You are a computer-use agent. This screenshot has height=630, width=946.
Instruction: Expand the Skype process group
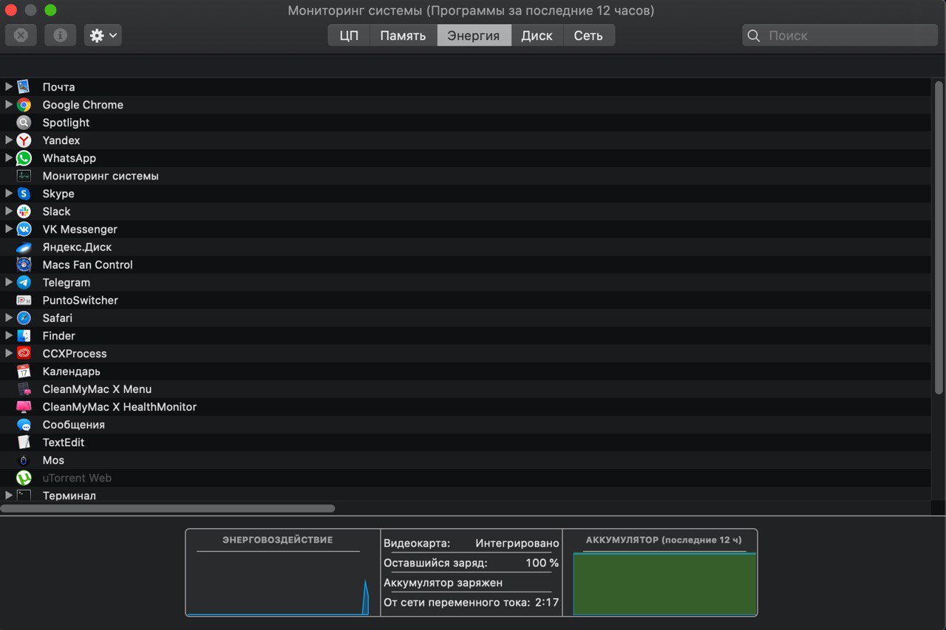point(9,193)
